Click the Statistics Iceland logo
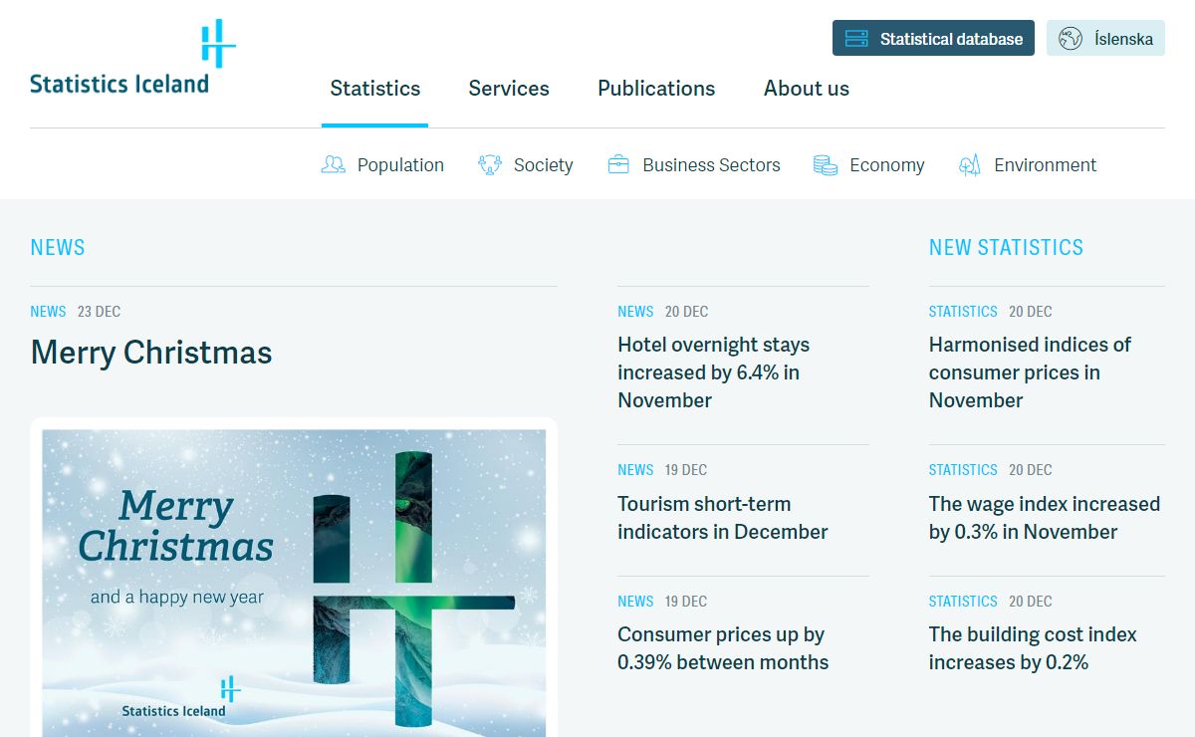 [x=132, y=58]
